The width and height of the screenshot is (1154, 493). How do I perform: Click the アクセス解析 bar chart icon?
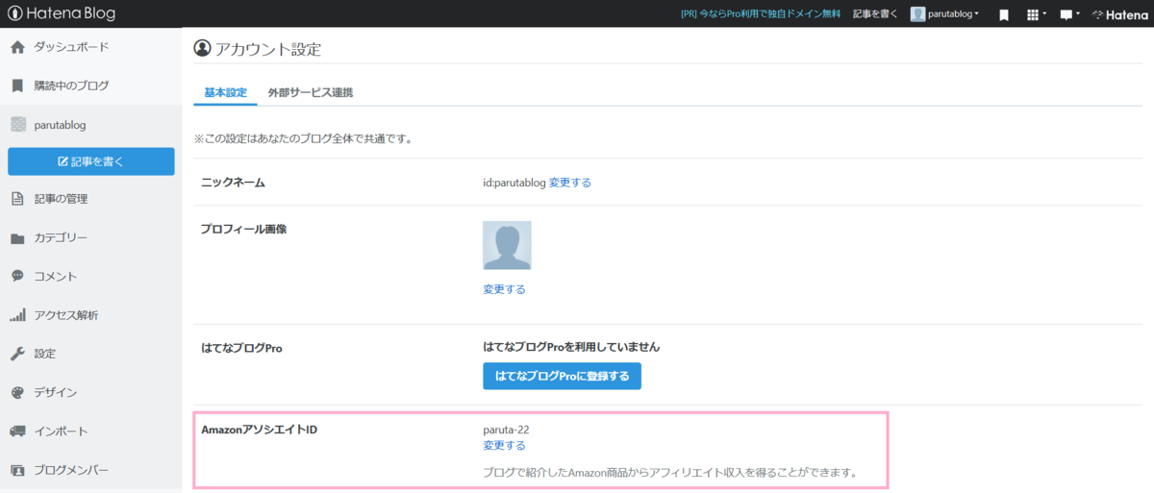17,315
